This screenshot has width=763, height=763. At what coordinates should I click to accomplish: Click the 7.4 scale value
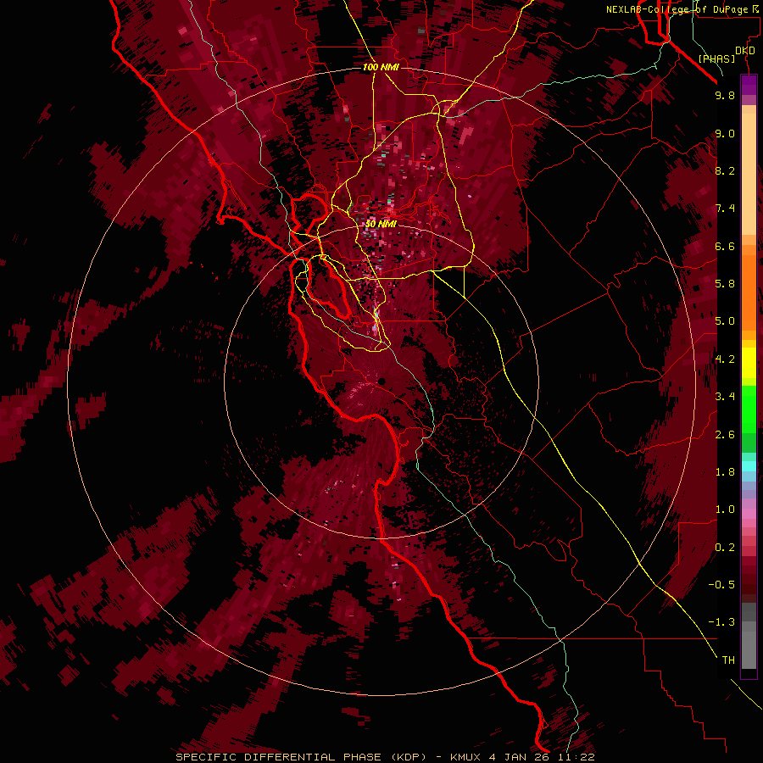click(x=725, y=209)
